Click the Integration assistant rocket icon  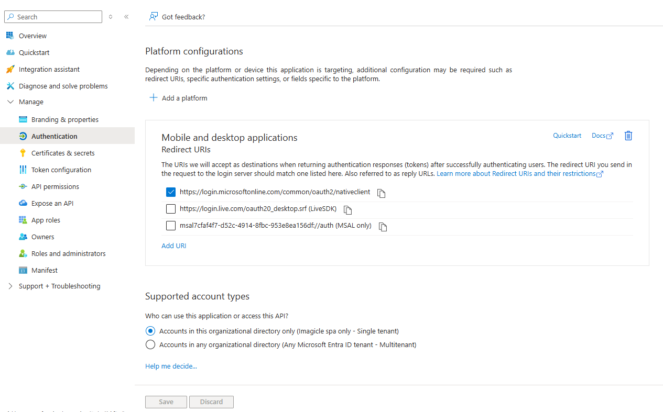10,69
